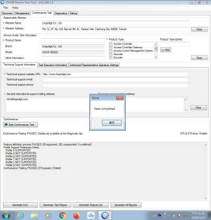Open the Test Execution Information tab
Screen dimensions: 211x220
[x=53, y=65]
